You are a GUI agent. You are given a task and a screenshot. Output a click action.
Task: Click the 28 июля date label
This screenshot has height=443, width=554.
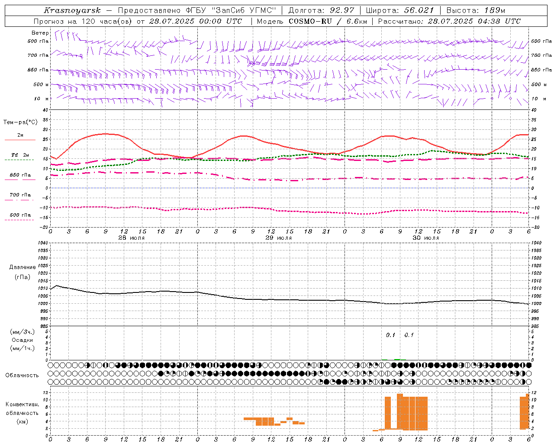click(132, 238)
